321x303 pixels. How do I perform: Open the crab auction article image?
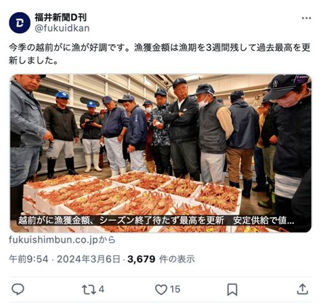tap(160, 153)
